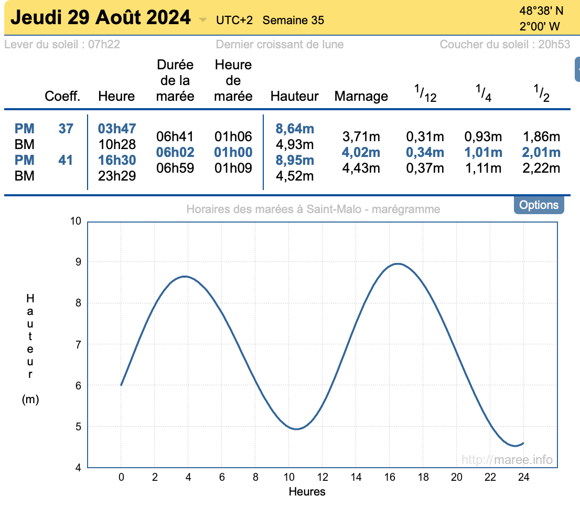Image resolution: width=580 pixels, height=506 pixels.
Task: Click the Semaine 35 week label
Action: pyautogui.click(x=293, y=20)
